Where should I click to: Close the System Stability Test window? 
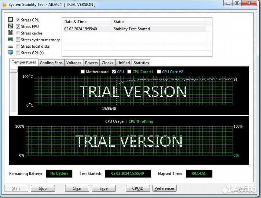(x=249, y=3)
